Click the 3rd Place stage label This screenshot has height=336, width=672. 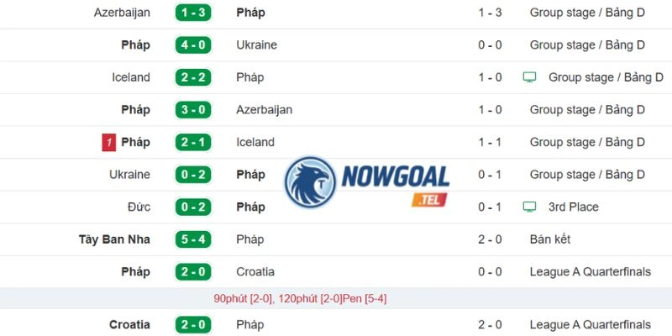click(x=574, y=207)
